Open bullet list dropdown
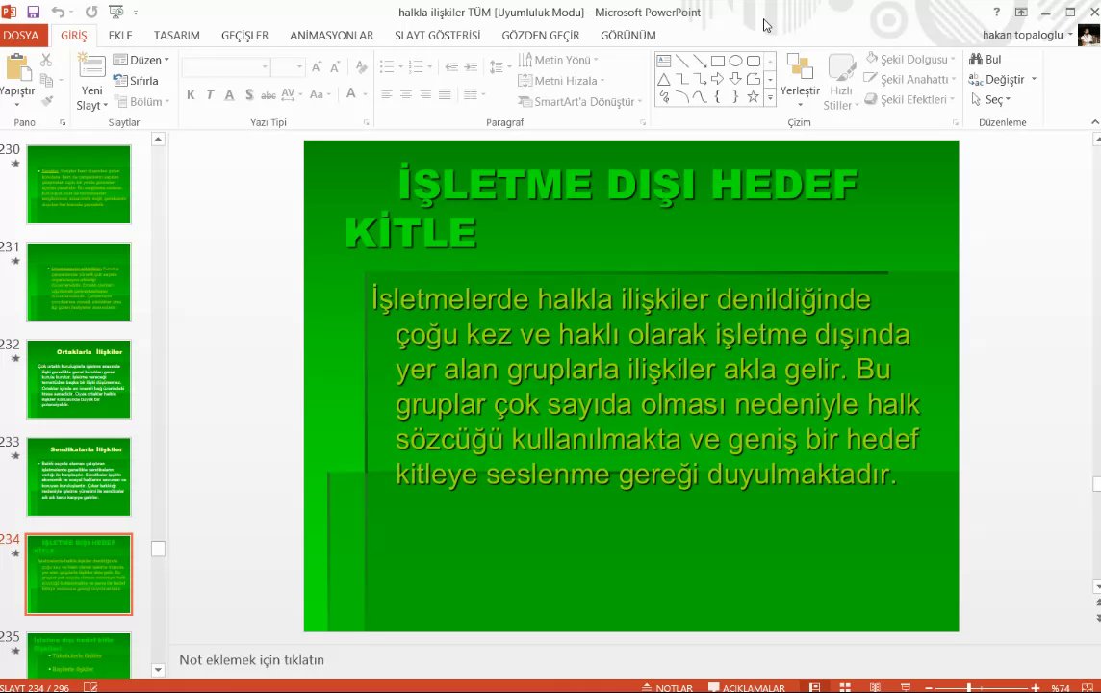Viewport: 1101px width, 693px height. coord(400,66)
